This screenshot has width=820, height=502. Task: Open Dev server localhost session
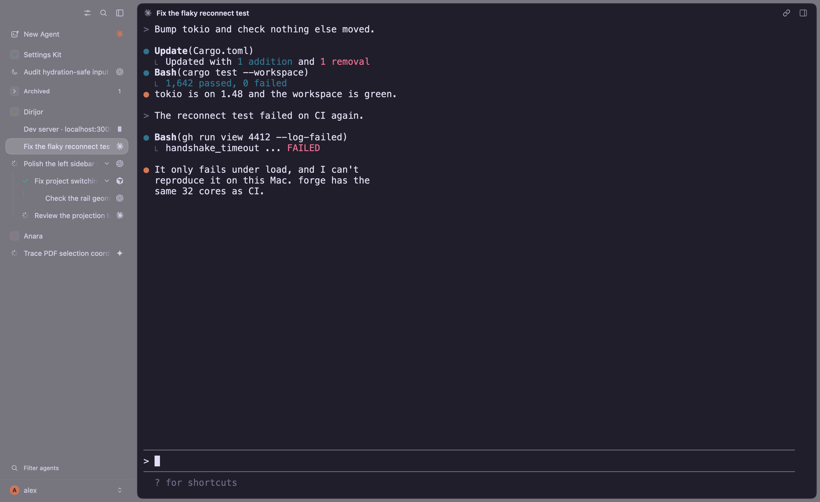tap(67, 129)
